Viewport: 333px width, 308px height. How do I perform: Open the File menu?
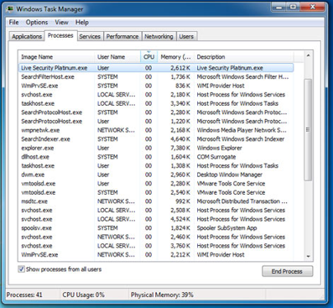pyautogui.click(x=13, y=23)
